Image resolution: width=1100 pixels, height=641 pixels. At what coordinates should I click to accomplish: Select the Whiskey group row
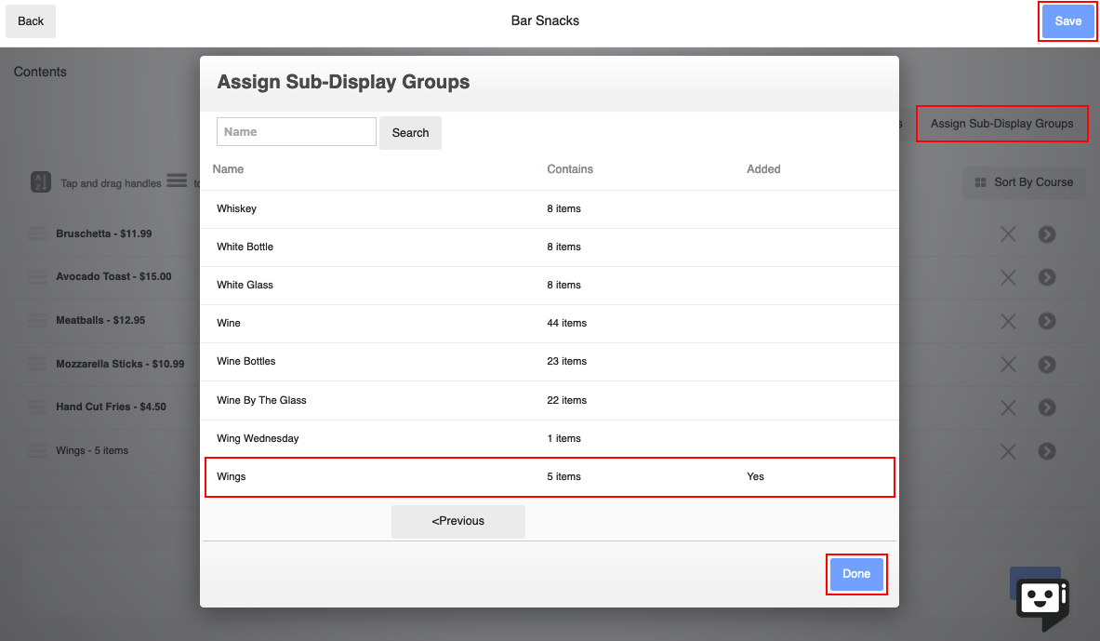550,208
